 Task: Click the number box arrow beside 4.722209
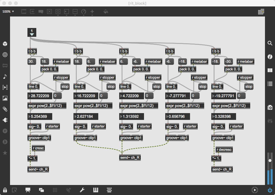click(121, 96)
